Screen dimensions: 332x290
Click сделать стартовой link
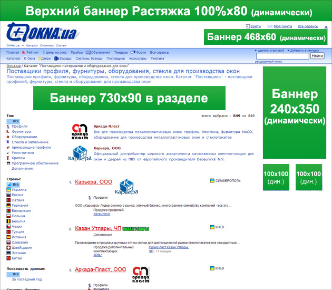click(x=271, y=51)
